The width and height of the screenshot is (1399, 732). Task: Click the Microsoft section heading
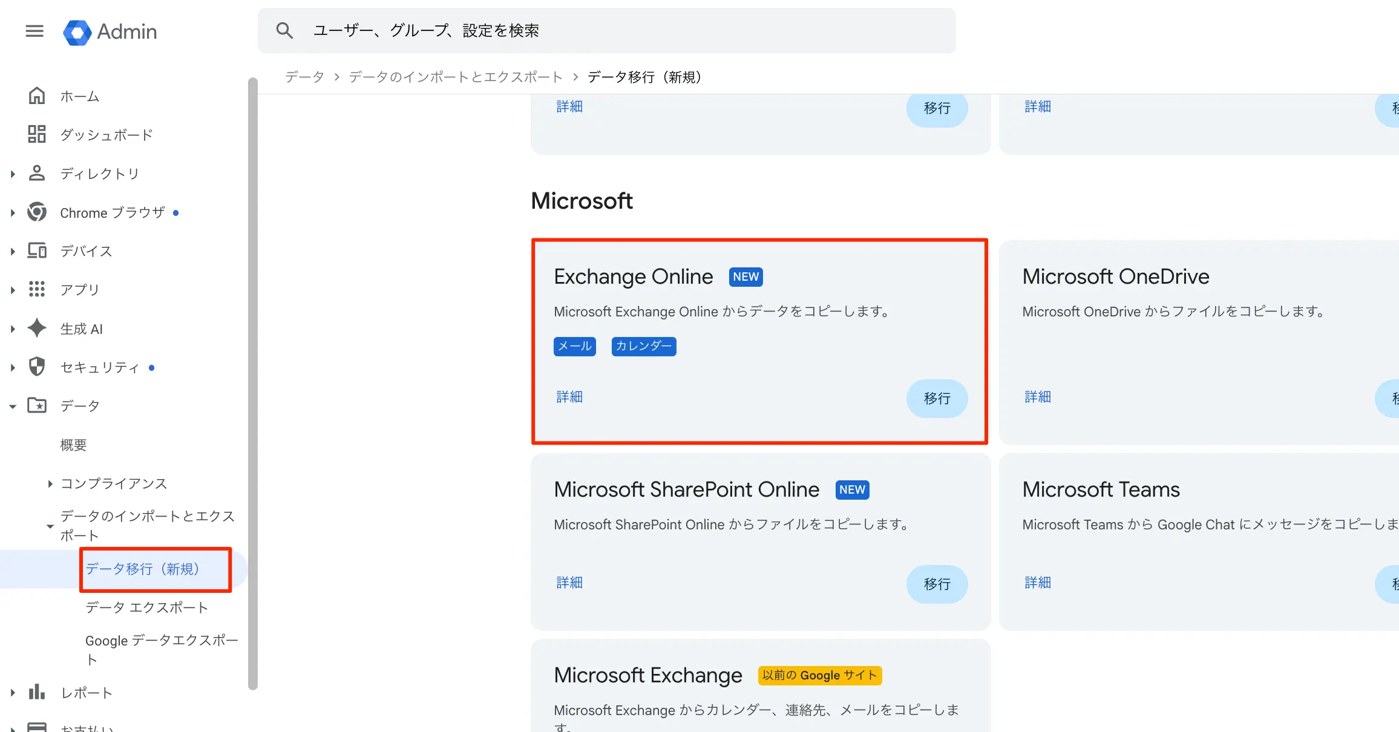pyautogui.click(x=582, y=201)
